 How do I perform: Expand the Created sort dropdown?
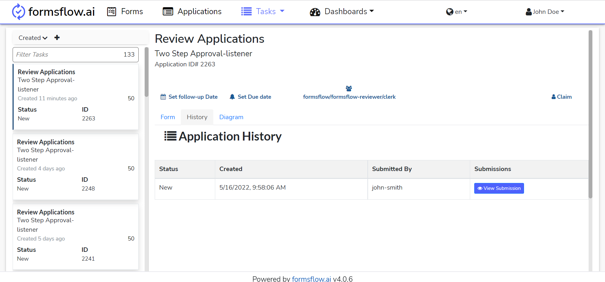tap(33, 38)
